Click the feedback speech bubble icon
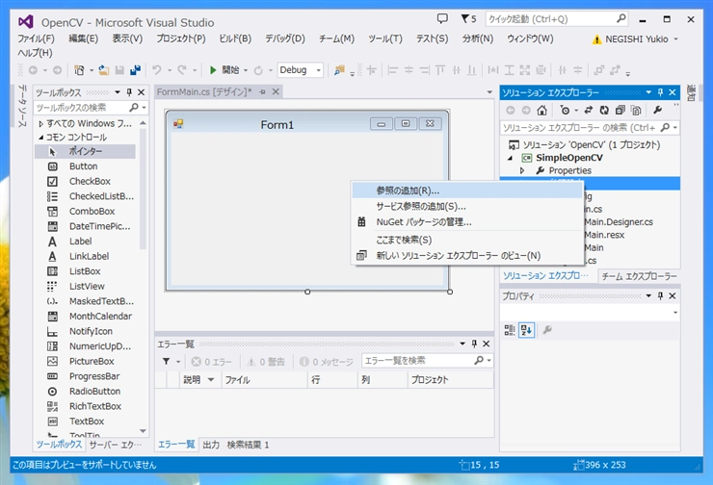This screenshot has width=713, height=485. point(442,18)
